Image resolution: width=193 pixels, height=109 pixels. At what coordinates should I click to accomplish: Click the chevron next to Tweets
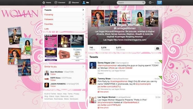point(83,10)
